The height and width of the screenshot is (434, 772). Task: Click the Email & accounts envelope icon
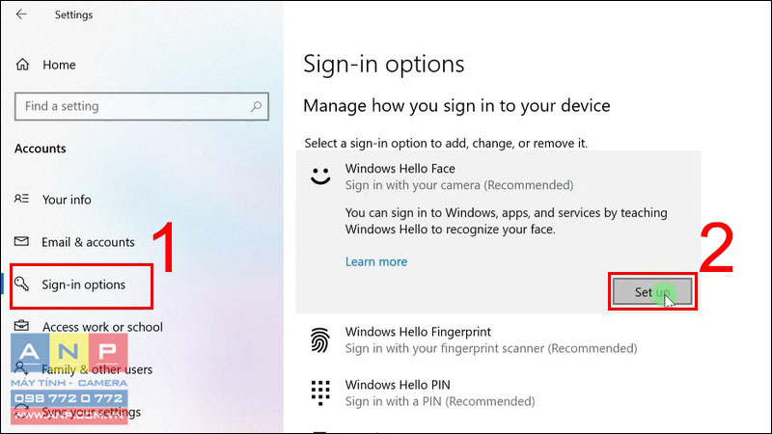click(x=21, y=241)
